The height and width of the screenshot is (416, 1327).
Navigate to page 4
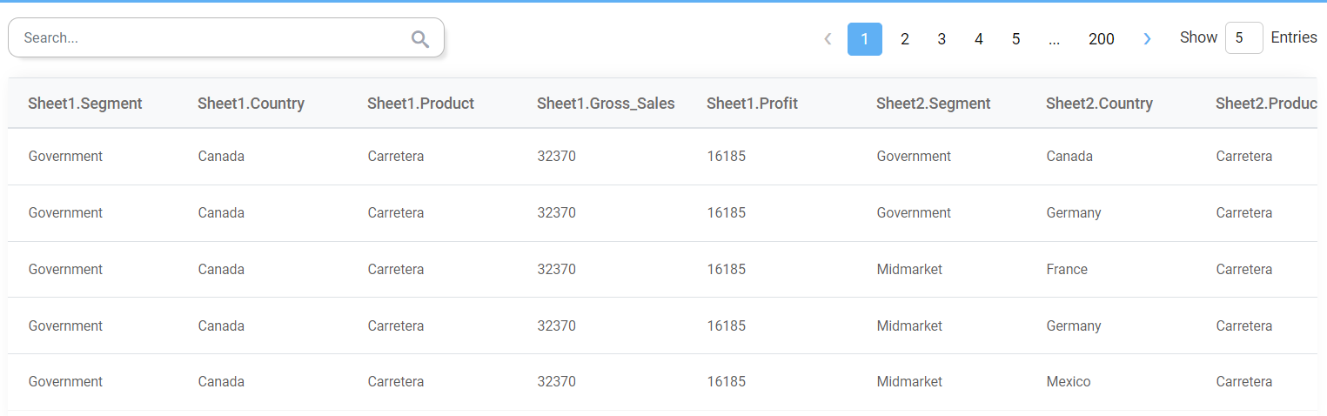coord(979,39)
